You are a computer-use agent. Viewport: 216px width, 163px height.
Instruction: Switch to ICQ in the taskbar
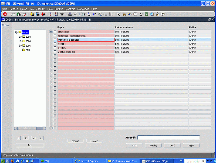tap(55, 161)
